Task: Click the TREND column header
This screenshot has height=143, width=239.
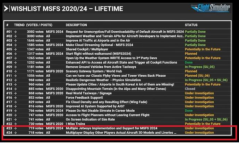Action: pos(19,25)
